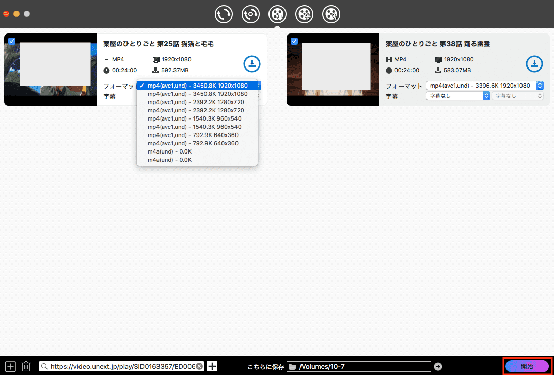Click the add item icon at bottom left
The width and height of the screenshot is (554, 375).
[x=11, y=366]
